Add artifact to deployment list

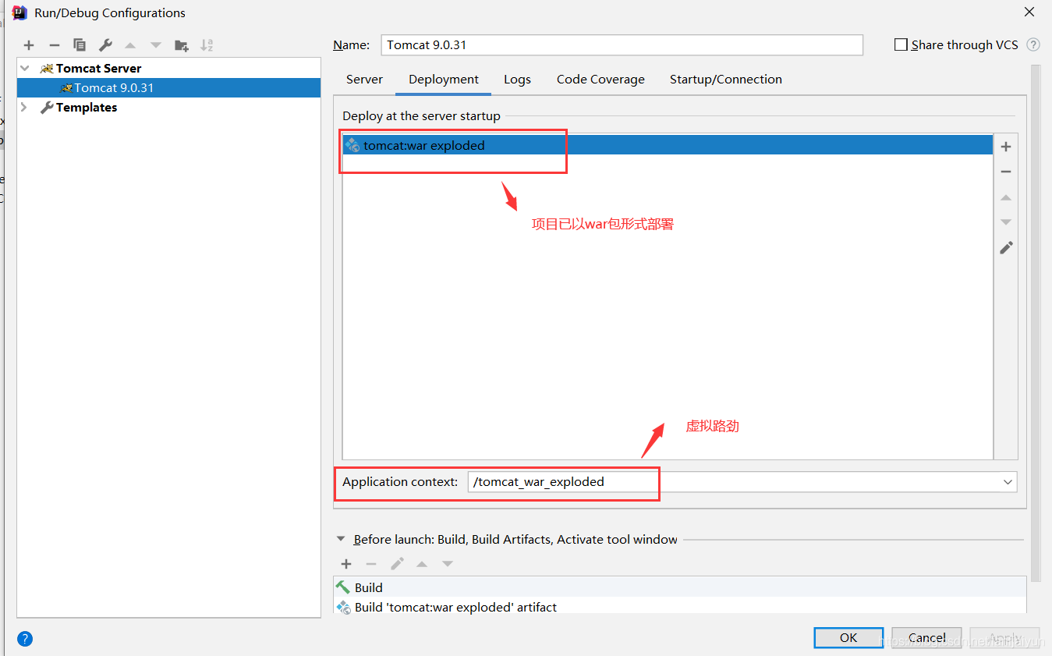[x=1006, y=147]
